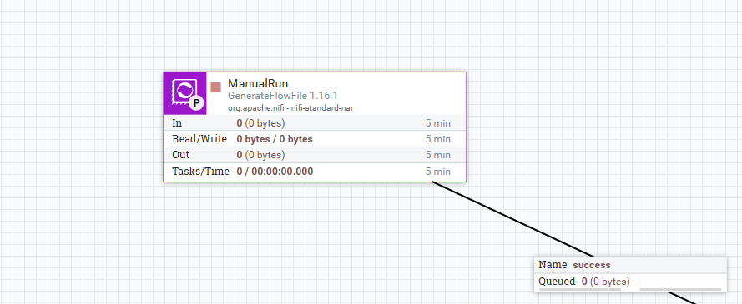742x304 pixels.
Task: Click the 5 min value of the In row
Action: [437, 123]
